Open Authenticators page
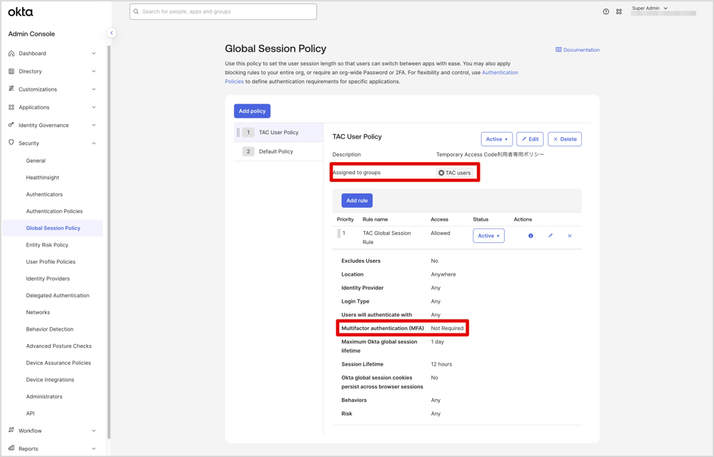The width and height of the screenshot is (714, 457). [x=44, y=194]
